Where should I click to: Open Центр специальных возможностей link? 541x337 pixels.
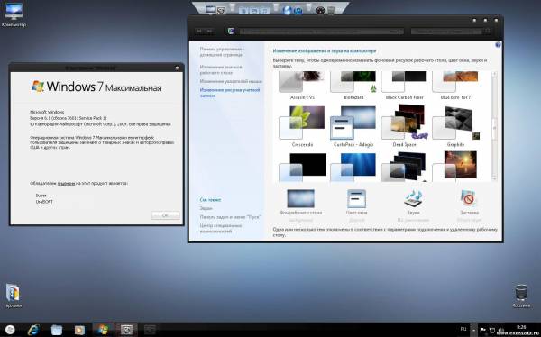point(221,228)
